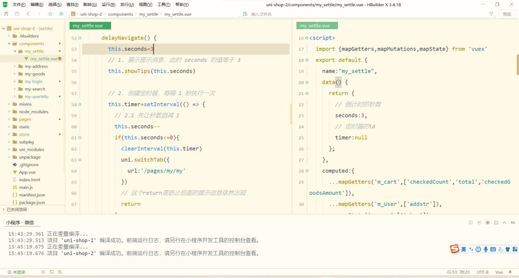Fold the script block at line 16
This screenshot has height=278, width=519.
coord(307,38)
